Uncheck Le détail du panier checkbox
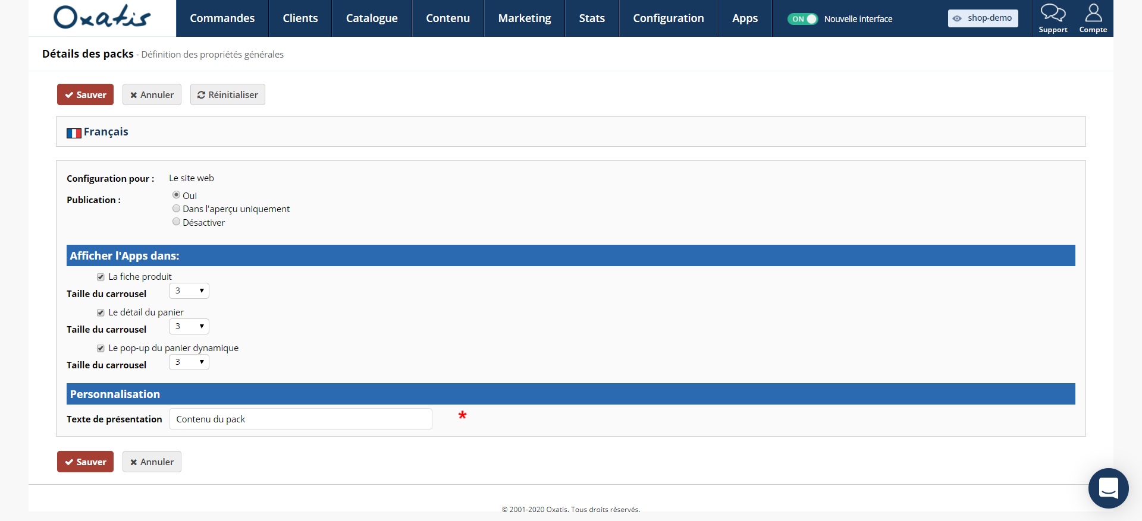 [x=101, y=312]
